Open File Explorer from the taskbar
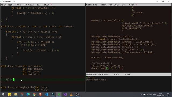 16,95
